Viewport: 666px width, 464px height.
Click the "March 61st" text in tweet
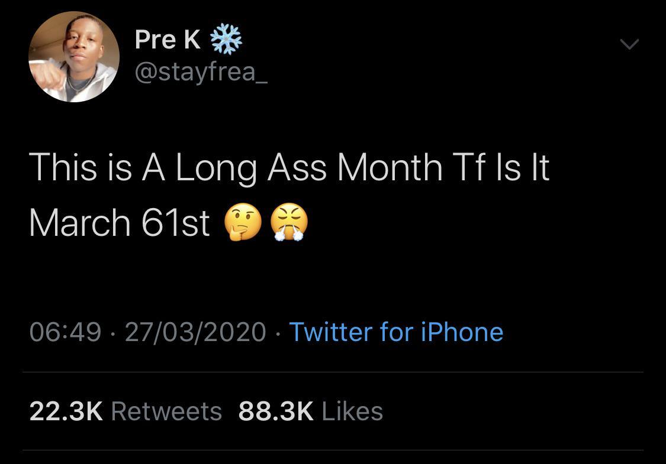[119, 224]
